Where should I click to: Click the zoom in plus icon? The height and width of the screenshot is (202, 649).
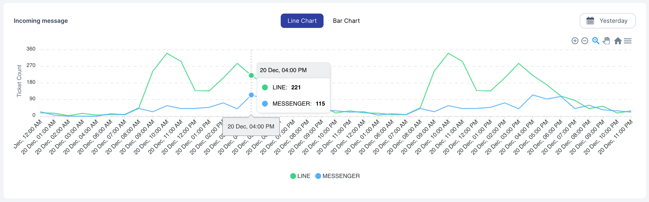point(575,41)
